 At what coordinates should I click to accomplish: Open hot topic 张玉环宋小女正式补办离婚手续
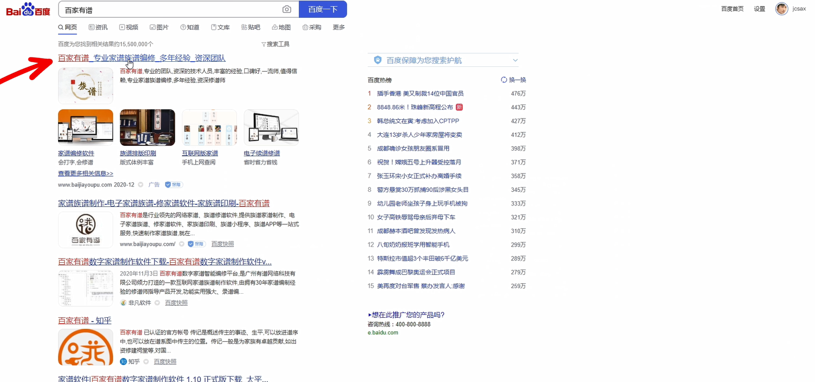click(x=419, y=176)
